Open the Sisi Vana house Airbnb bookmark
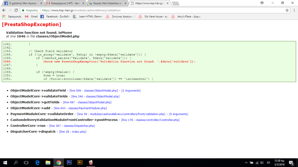Image resolution: width=298 pixels, height=167 pixels. (x=153, y=16)
